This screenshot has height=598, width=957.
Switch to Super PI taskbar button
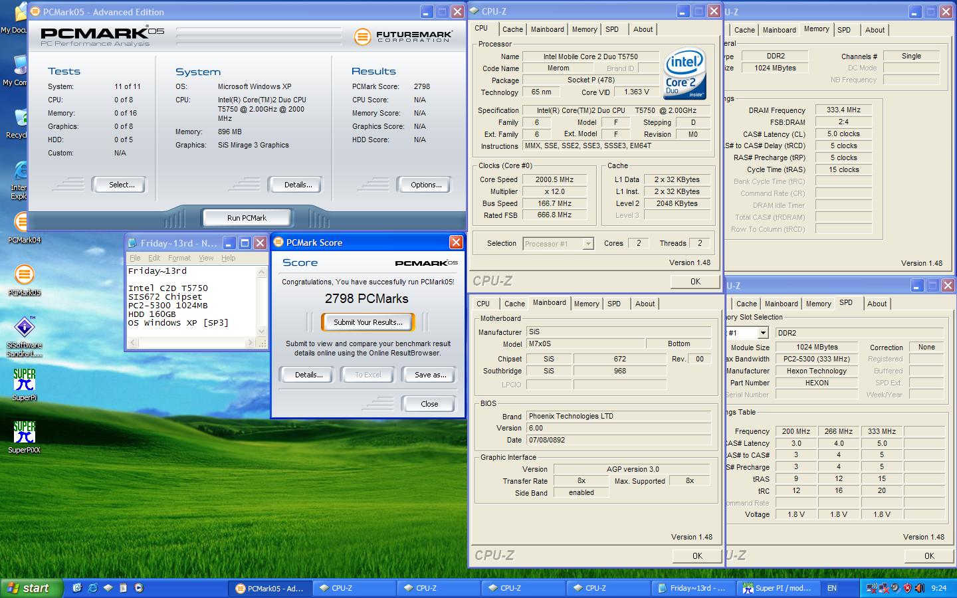[x=778, y=588]
